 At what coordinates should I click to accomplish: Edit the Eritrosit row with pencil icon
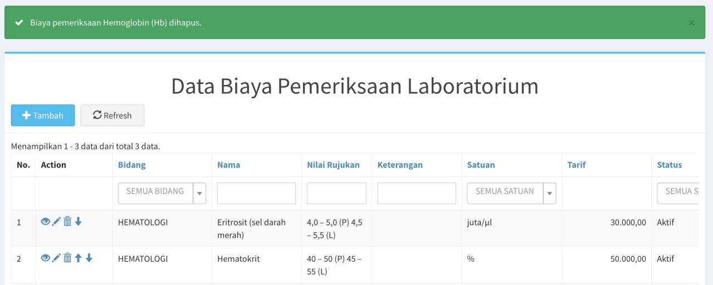(x=56, y=222)
